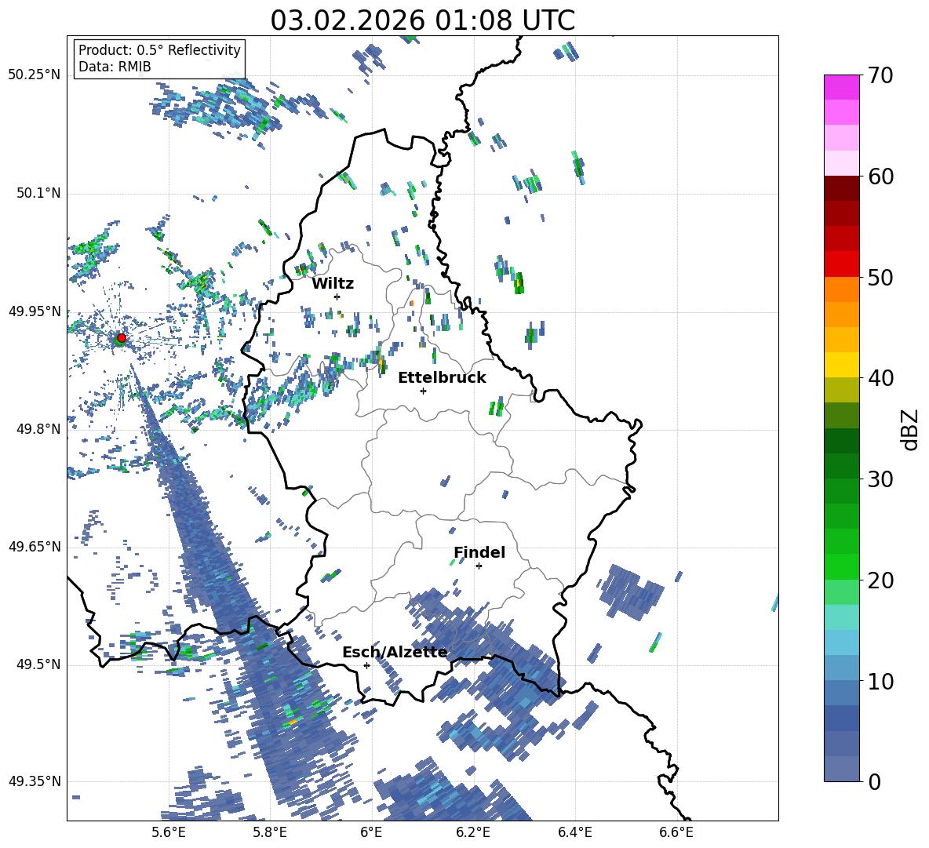The image size is (929, 848).
Task: Click the longitude label 6.2°E
Action: click(473, 832)
